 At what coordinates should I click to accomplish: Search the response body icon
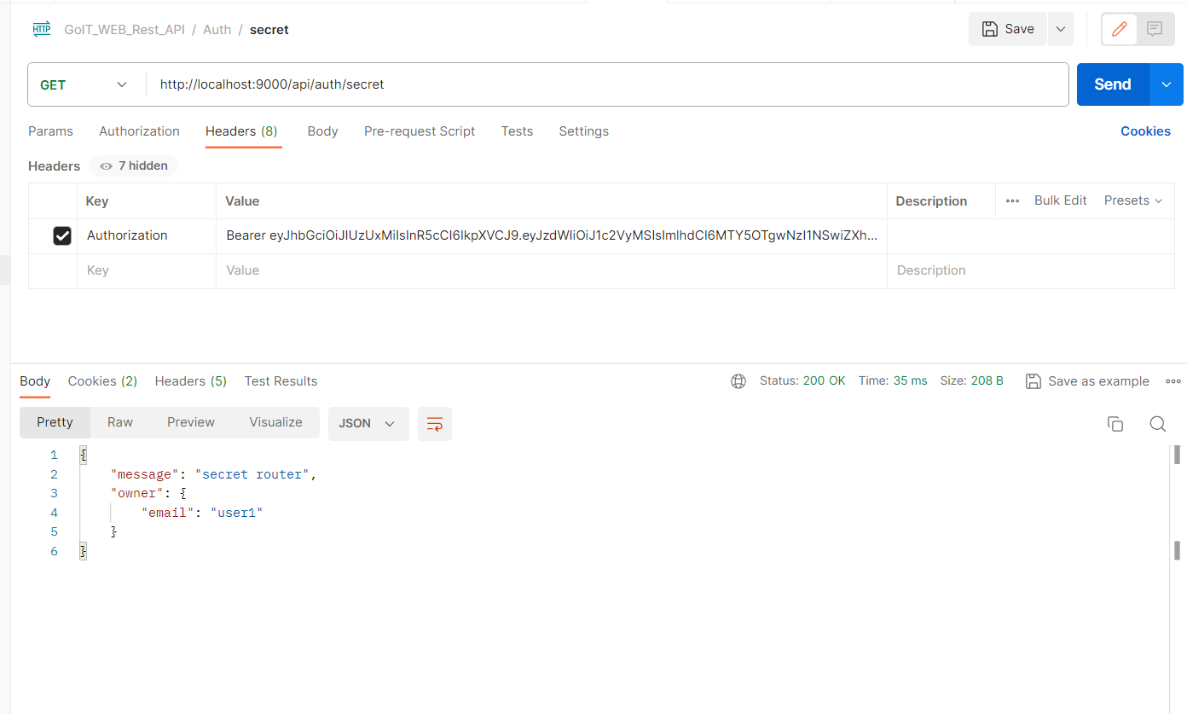pyautogui.click(x=1157, y=424)
